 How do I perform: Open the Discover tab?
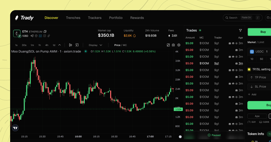(x=51, y=18)
